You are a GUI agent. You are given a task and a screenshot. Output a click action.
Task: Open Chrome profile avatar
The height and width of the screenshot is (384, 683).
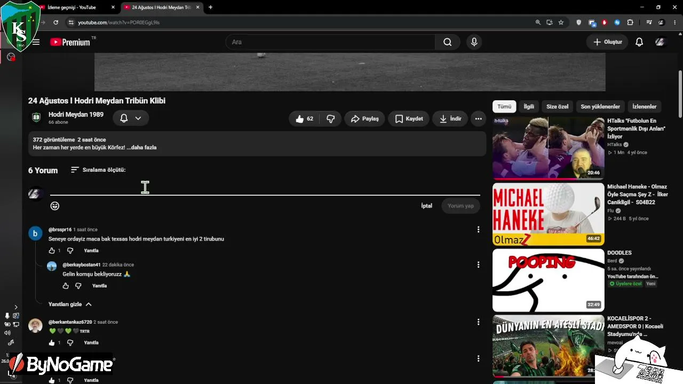coord(662,22)
